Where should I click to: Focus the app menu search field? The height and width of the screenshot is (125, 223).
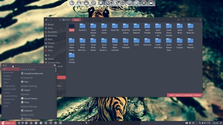[x=29, y=65]
